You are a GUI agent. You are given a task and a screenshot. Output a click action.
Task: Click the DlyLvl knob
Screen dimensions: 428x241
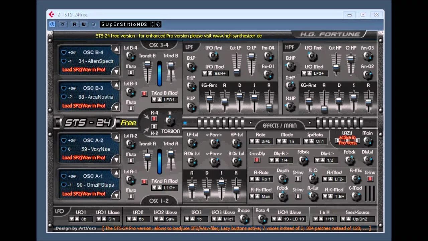coord(367,160)
